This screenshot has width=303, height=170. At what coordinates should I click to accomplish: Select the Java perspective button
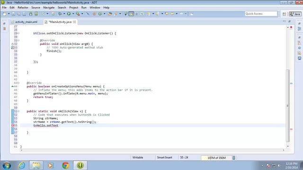pos(295,14)
